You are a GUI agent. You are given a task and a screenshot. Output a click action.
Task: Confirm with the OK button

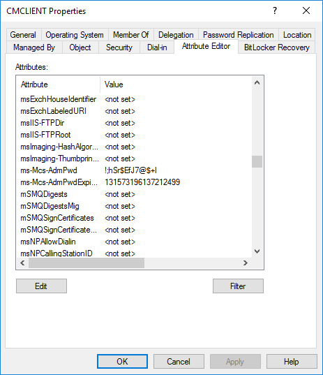122,361
